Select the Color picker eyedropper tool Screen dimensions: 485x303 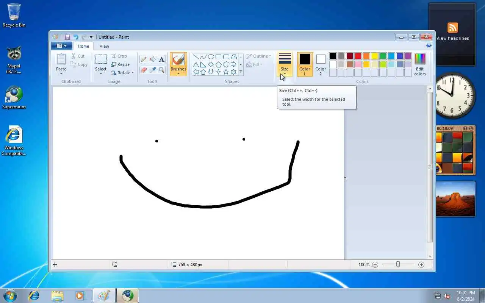tap(153, 70)
